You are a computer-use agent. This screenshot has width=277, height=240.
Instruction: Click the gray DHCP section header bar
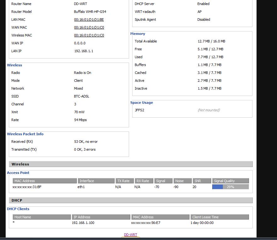pyautogui.click(x=131, y=200)
